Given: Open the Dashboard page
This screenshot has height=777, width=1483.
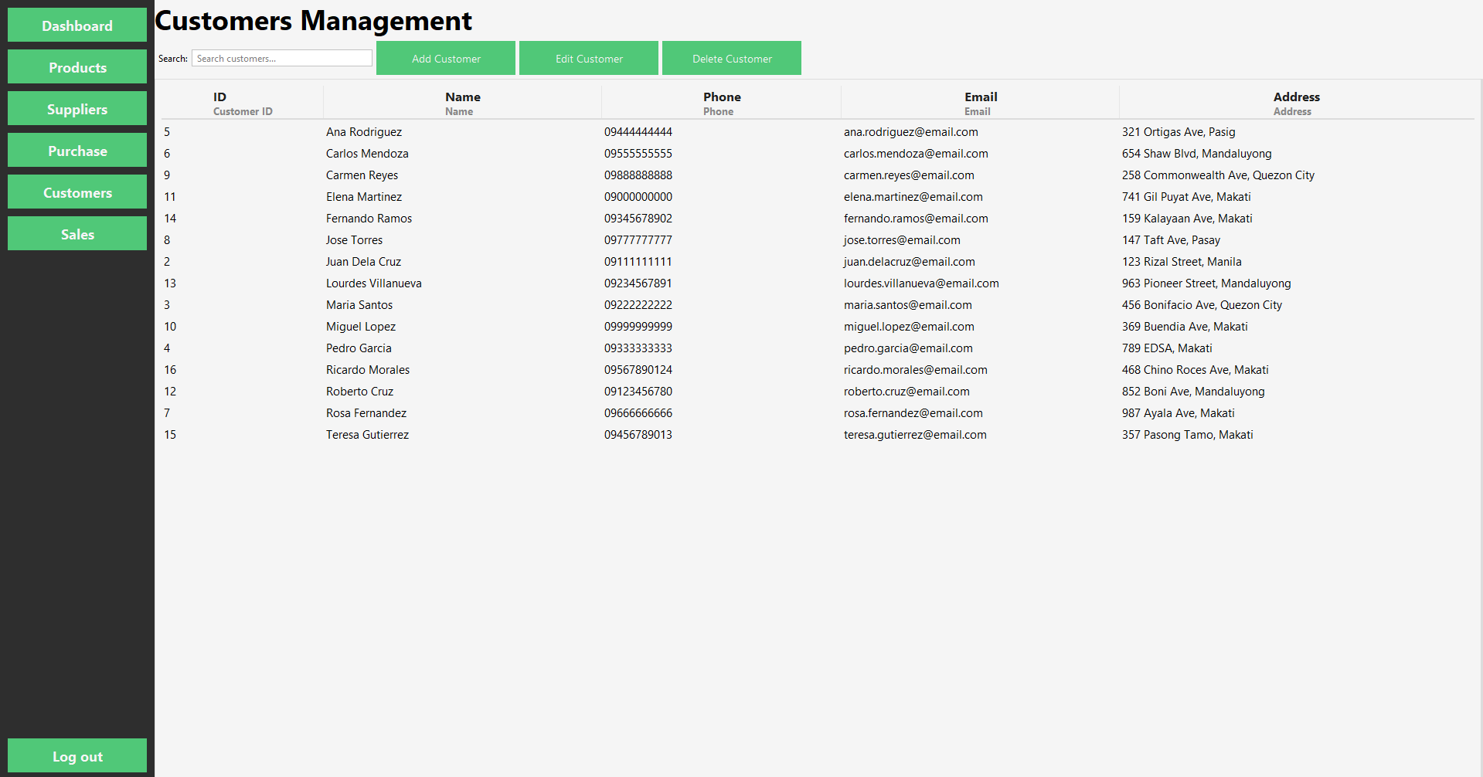Looking at the screenshot, I should pyautogui.click(x=77, y=25).
